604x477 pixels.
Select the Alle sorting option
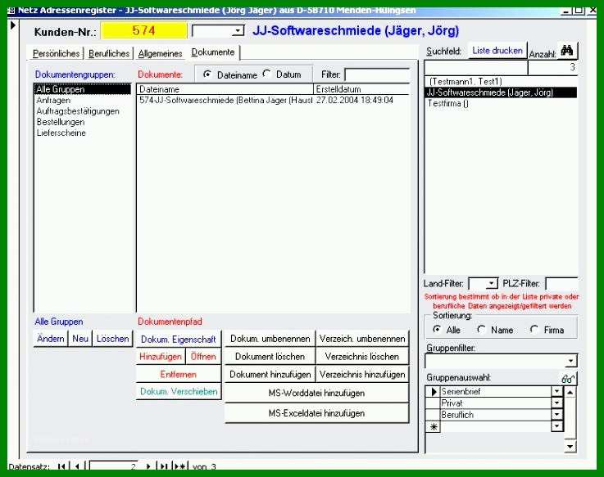(437, 329)
